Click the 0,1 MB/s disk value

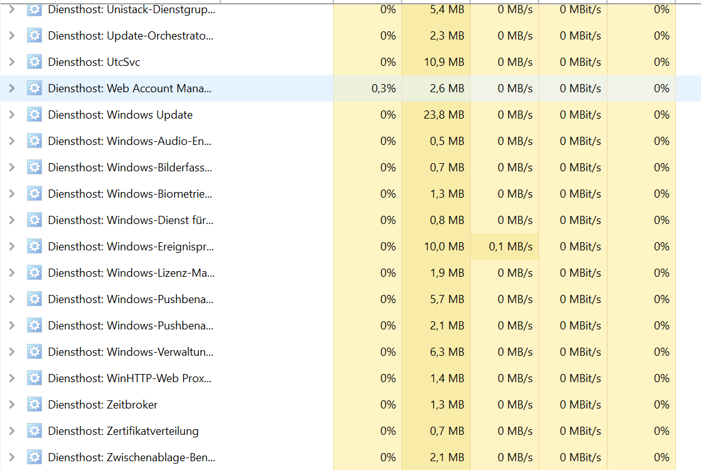coord(511,247)
